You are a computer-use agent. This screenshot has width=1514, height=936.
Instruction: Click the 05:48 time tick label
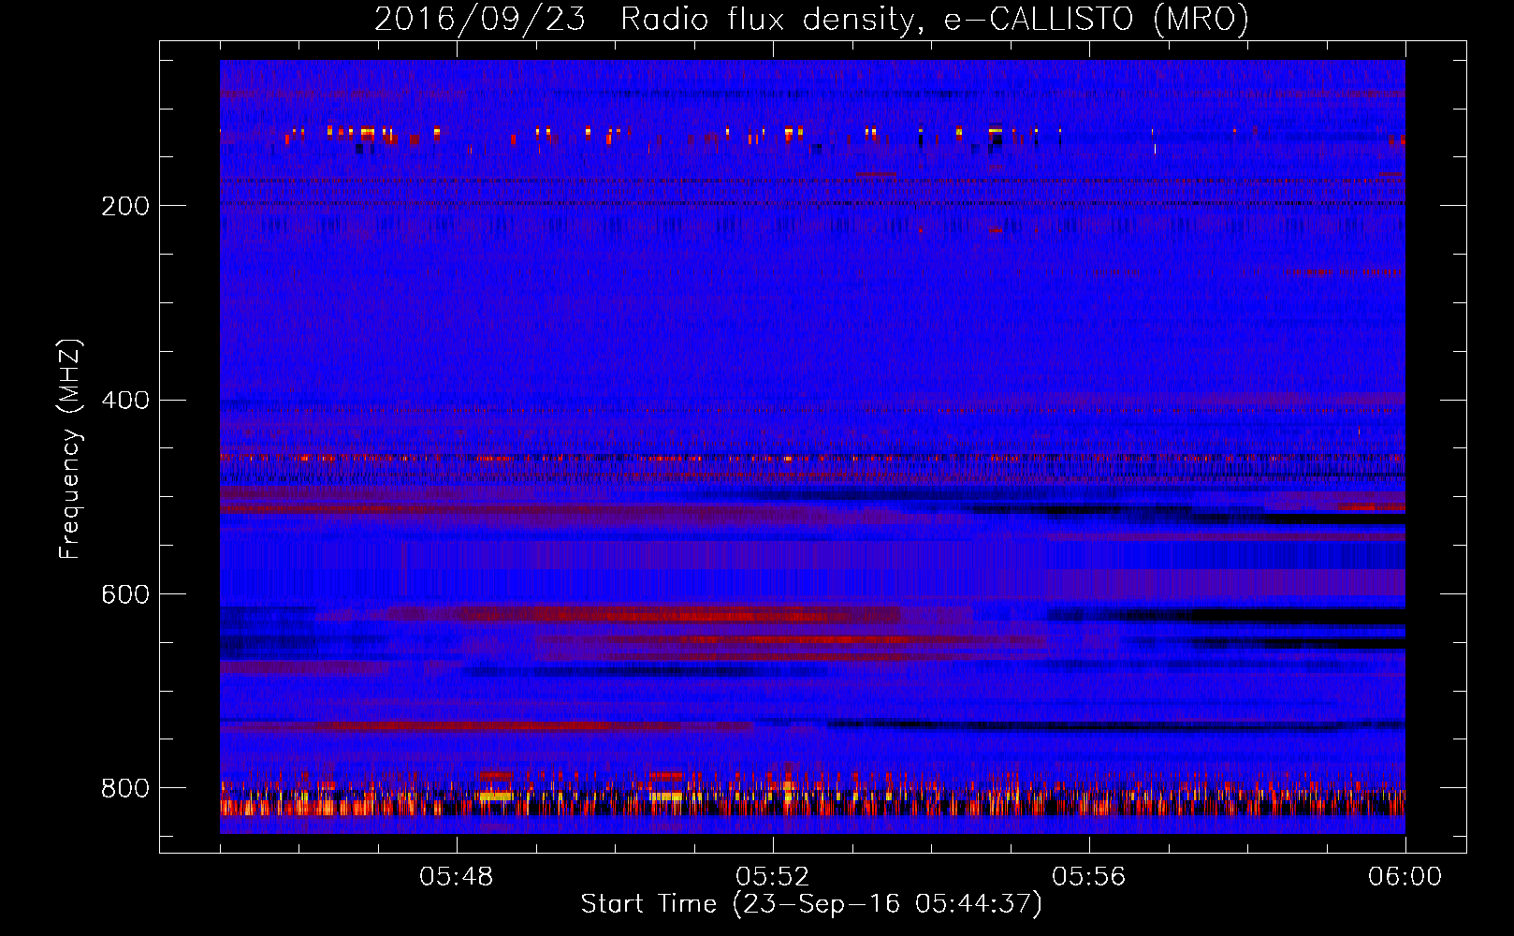tap(457, 877)
